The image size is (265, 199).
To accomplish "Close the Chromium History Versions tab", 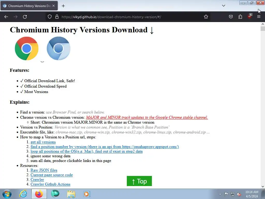I will pos(54,6).
